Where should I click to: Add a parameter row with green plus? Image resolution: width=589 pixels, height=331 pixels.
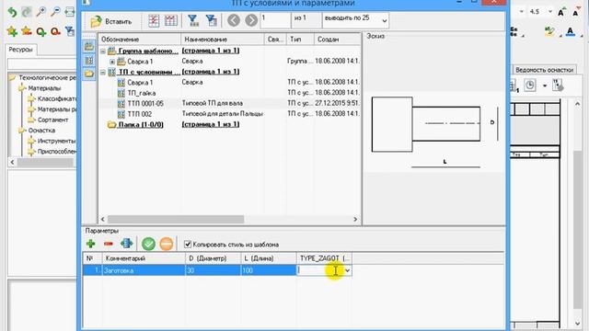click(90, 244)
